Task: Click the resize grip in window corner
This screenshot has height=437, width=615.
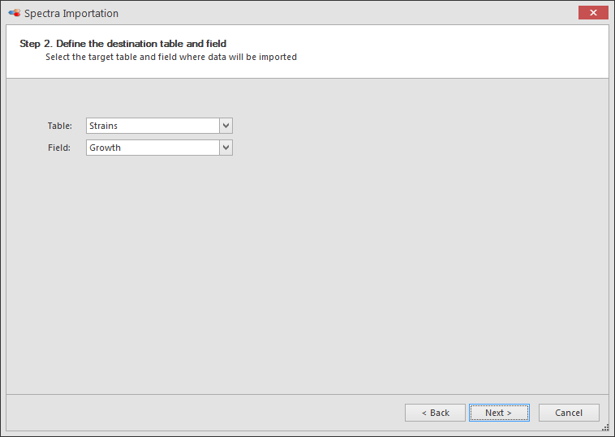Action: point(605,427)
